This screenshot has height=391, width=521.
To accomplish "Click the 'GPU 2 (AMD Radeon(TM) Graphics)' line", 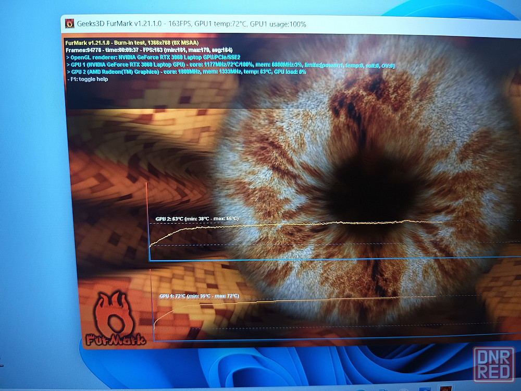I will coord(186,72).
